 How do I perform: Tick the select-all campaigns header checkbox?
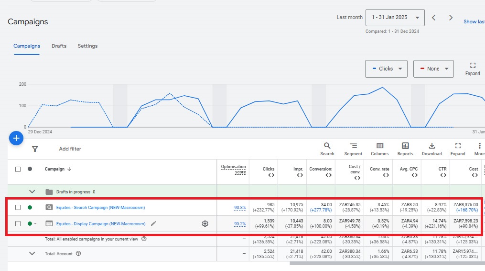[18, 169]
